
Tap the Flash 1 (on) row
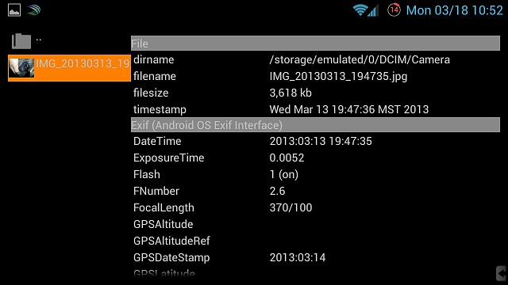click(x=315, y=174)
